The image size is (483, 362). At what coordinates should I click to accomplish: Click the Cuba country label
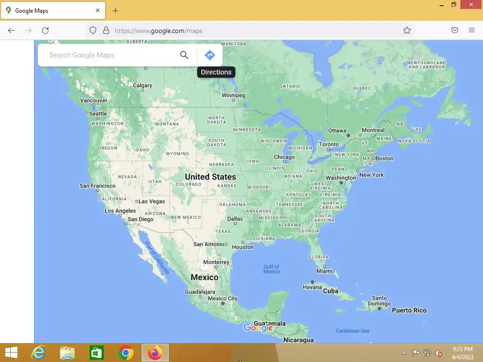[x=331, y=291]
